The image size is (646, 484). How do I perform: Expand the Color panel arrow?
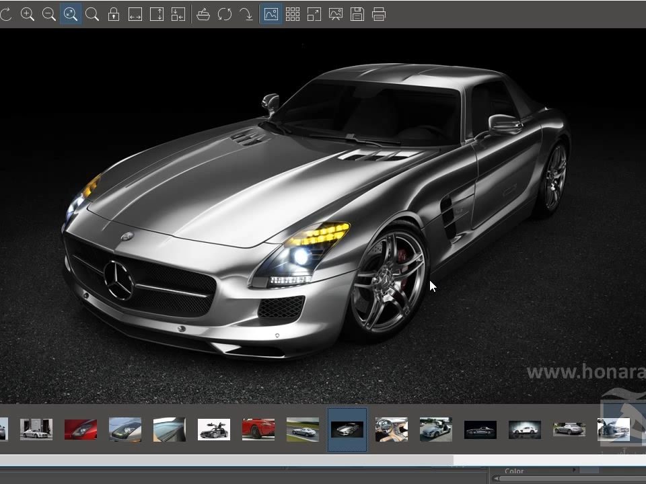point(574,470)
